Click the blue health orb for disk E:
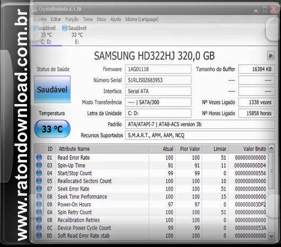 [x=65, y=28]
